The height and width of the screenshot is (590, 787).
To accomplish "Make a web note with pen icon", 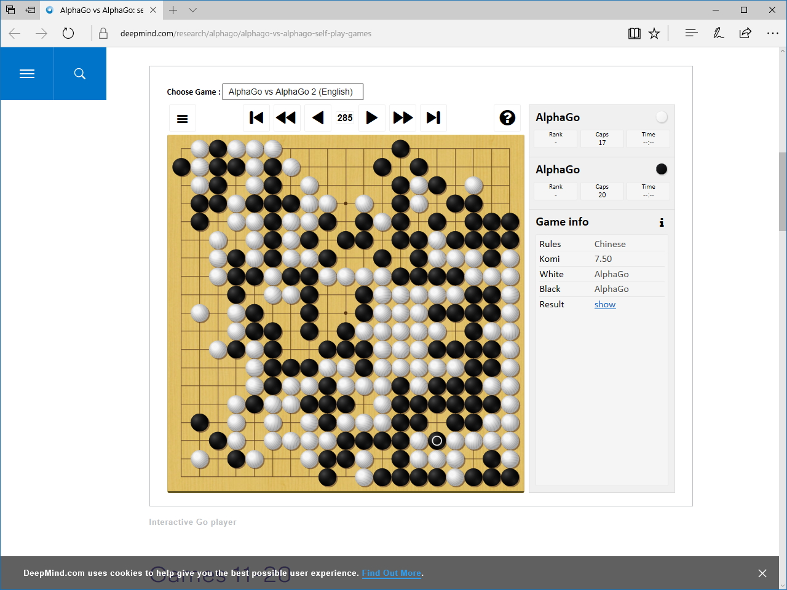I will [718, 33].
